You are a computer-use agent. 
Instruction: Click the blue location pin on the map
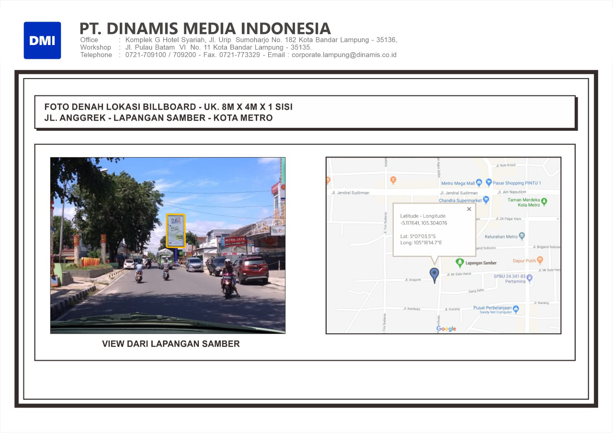click(434, 275)
